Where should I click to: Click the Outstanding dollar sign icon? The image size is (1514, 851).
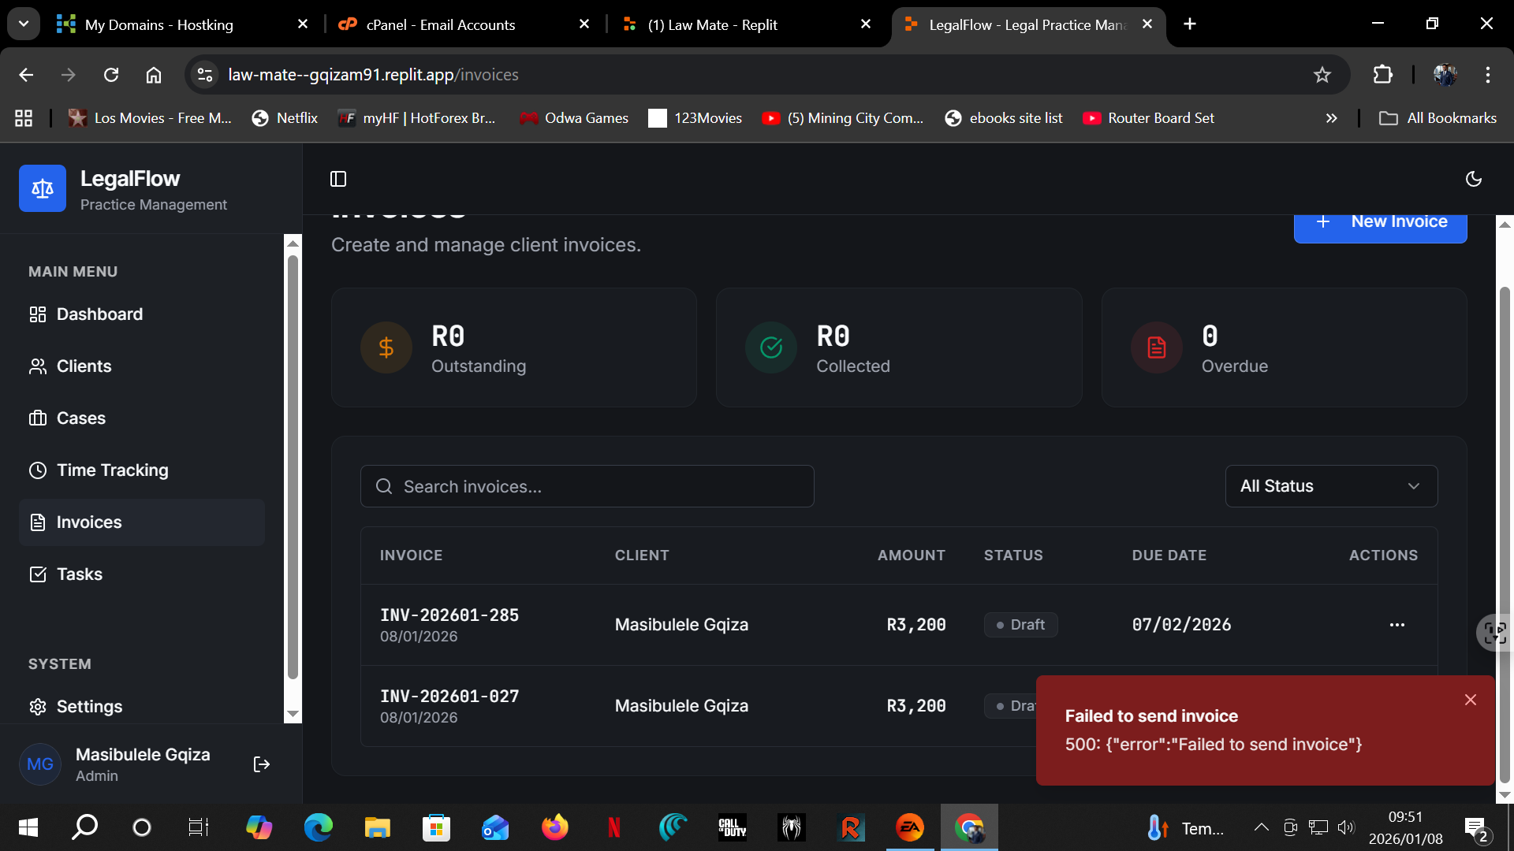pos(386,347)
